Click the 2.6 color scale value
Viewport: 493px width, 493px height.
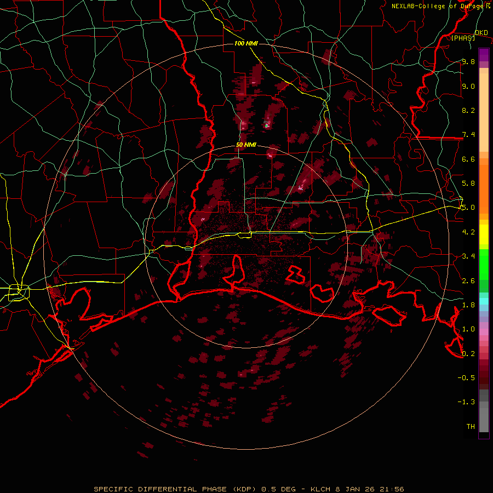coord(468,281)
